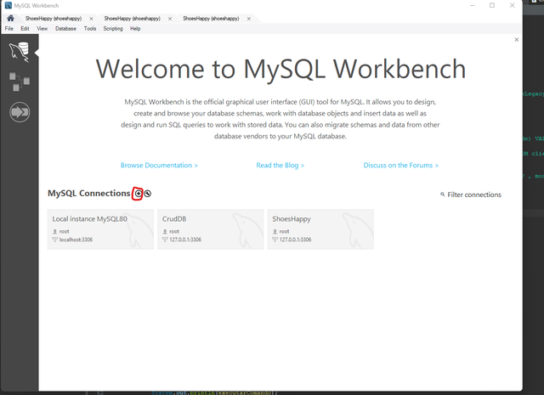Click localhost:3306 on Local instance tile
This screenshot has height=395, width=544.
click(x=76, y=240)
